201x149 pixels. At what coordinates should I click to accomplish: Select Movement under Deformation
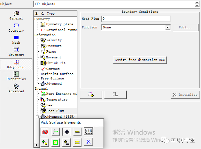(51, 57)
